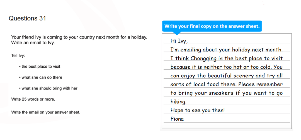Select the "what she should bring" bullet
The height and width of the screenshot is (140, 301).
coord(48,88)
